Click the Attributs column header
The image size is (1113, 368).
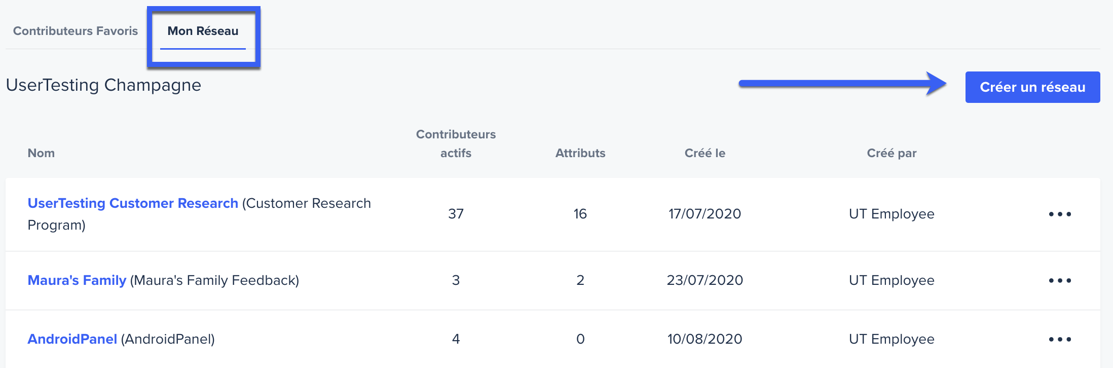click(580, 153)
